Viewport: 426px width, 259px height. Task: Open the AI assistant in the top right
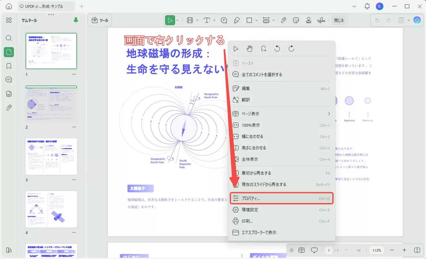tap(417, 20)
